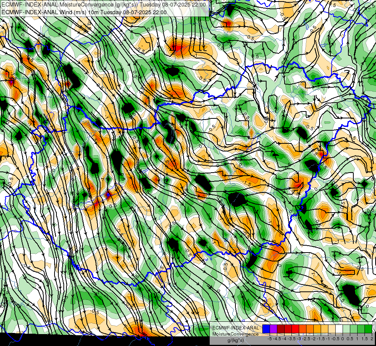Click the MoistureConvergence title line at top
Screen dimensions: 376x346
pyautogui.click(x=104, y=5)
